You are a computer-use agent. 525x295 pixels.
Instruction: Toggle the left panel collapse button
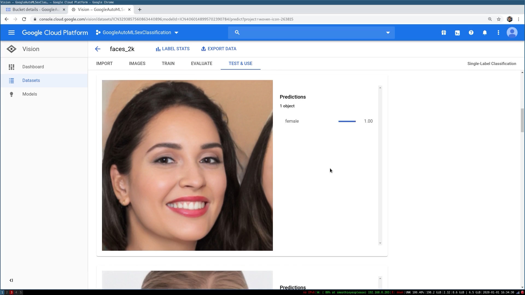(11, 280)
